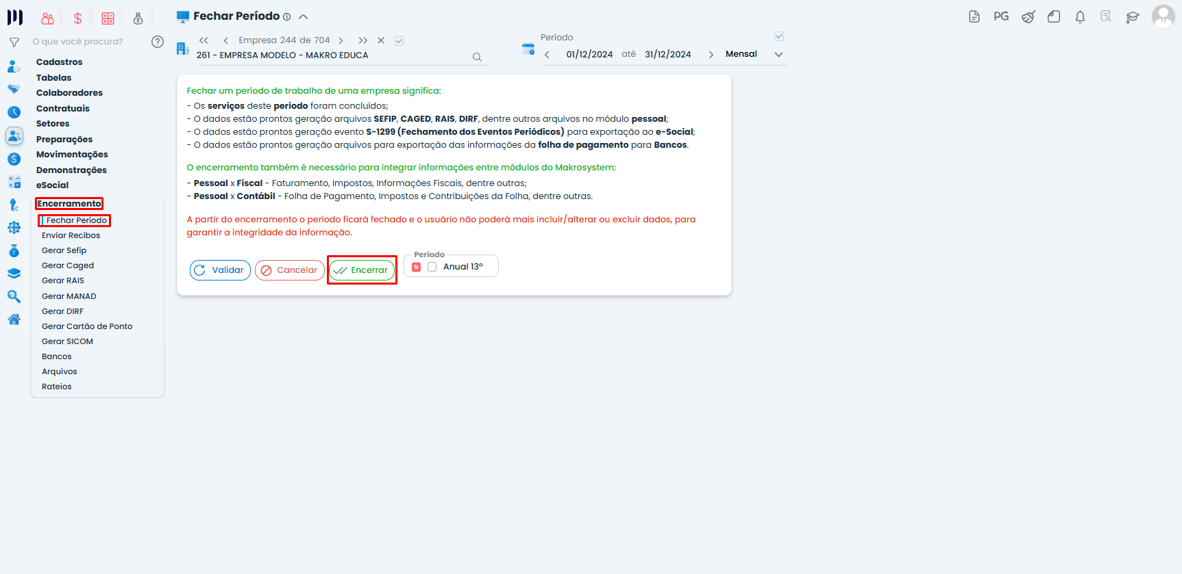Click the red N badge in Período box
The height and width of the screenshot is (574, 1182).
click(417, 267)
